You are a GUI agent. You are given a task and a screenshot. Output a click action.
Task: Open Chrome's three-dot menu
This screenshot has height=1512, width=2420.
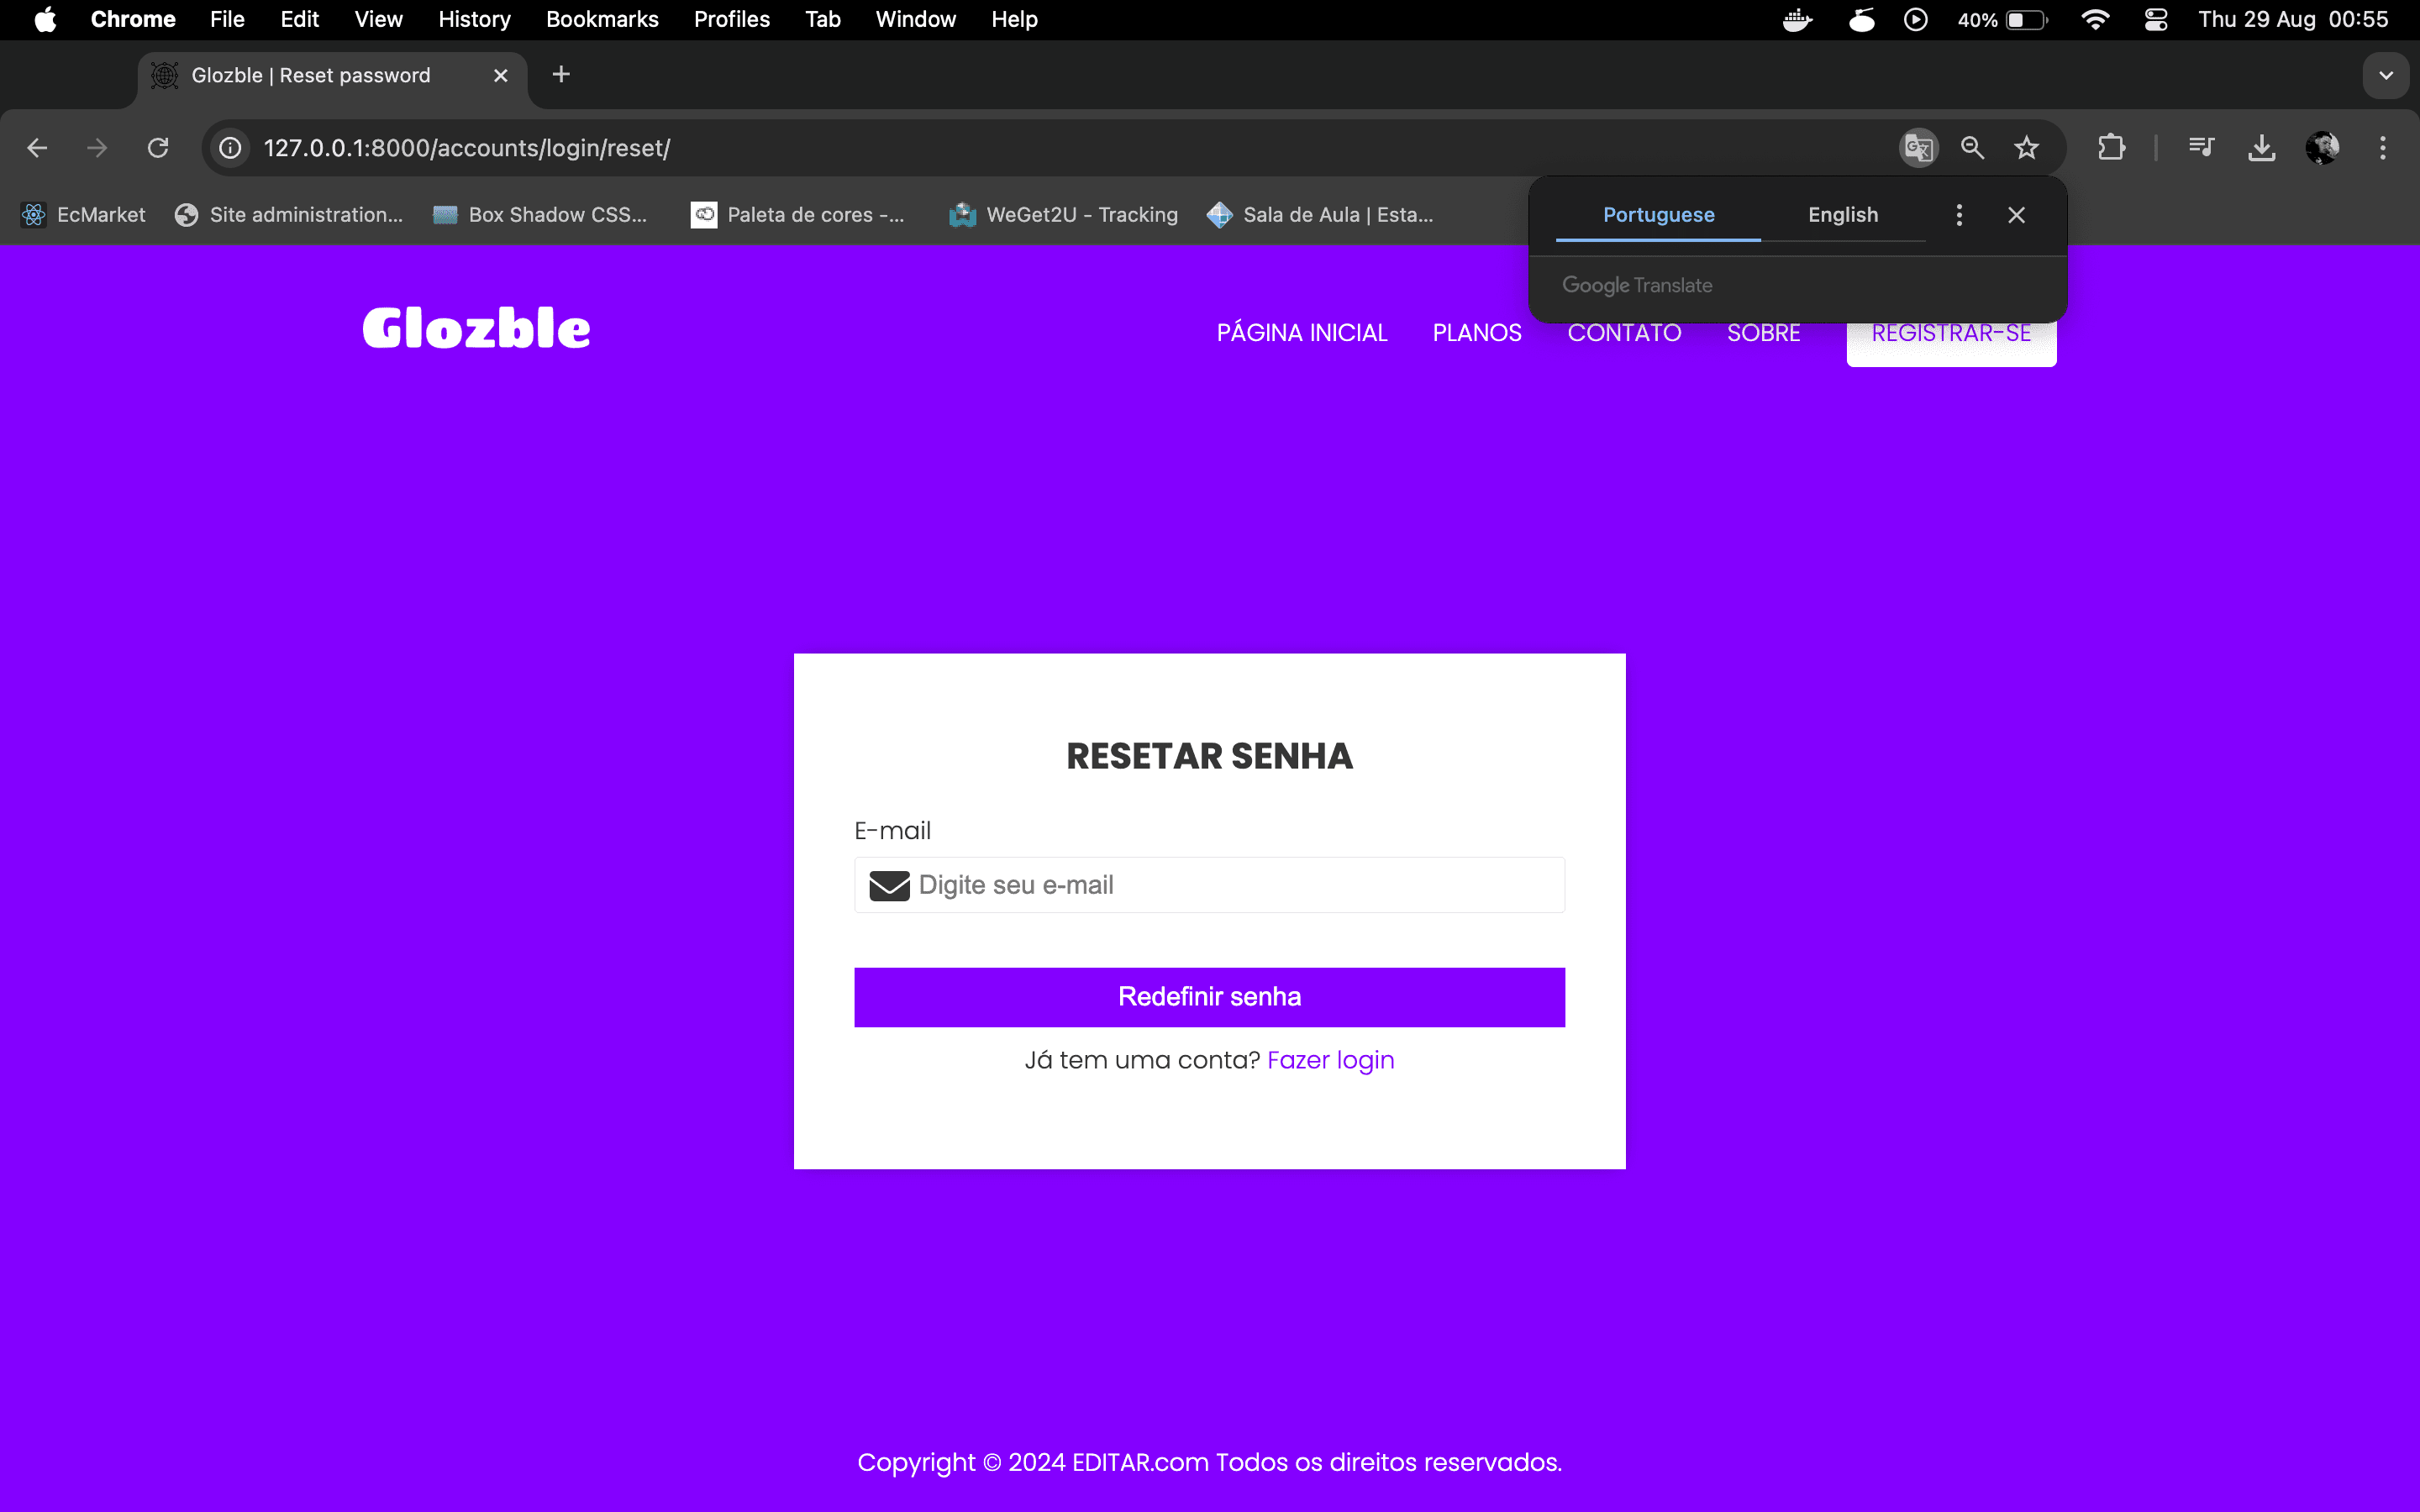tap(2383, 148)
